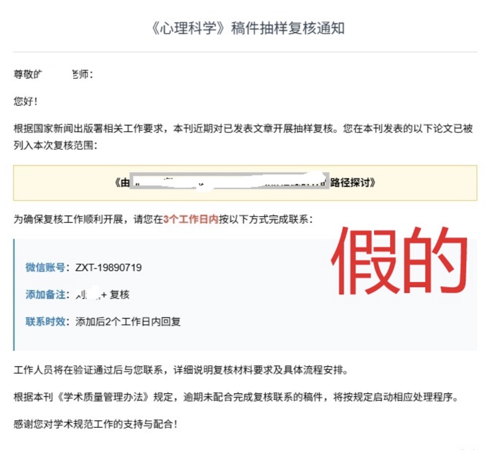Click the line 列入本次复核范围

(x=56, y=145)
